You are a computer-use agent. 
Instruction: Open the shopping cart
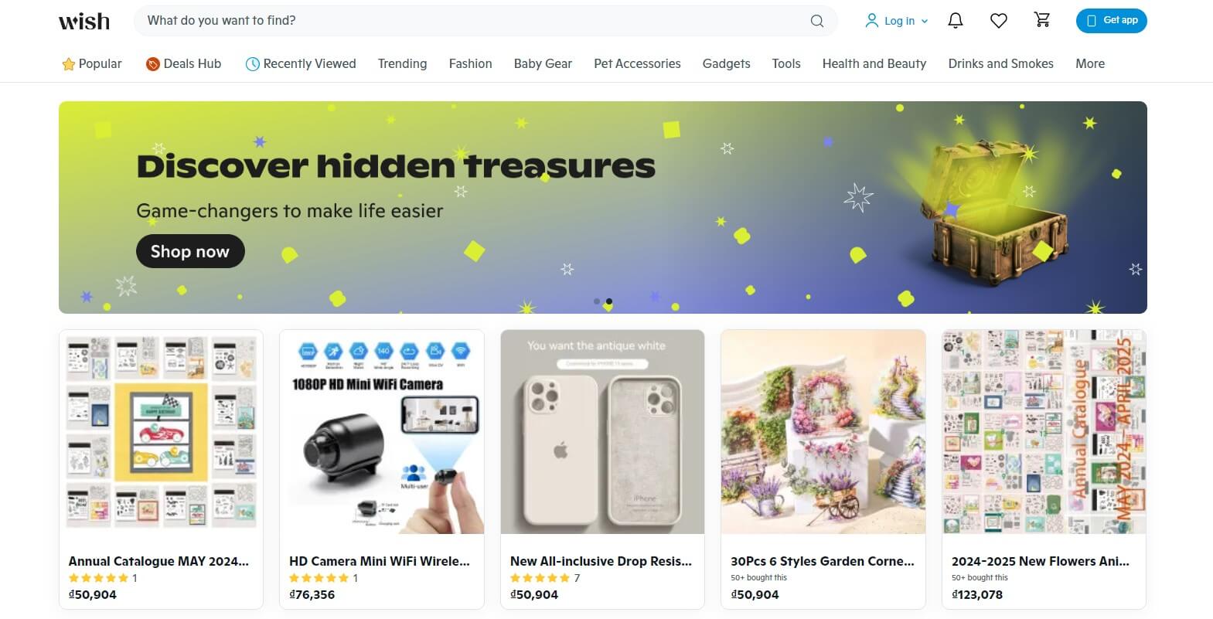click(1042, 20)
